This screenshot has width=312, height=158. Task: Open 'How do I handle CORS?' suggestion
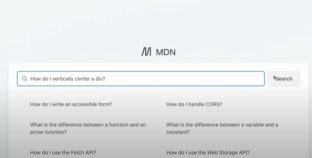click(x=194, y=104)
